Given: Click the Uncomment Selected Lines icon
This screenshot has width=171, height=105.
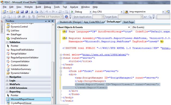Looking at the screenshot, I should coord(33,17).
